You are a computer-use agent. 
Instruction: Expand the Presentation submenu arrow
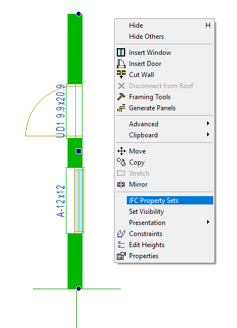(x=208, y=222)
